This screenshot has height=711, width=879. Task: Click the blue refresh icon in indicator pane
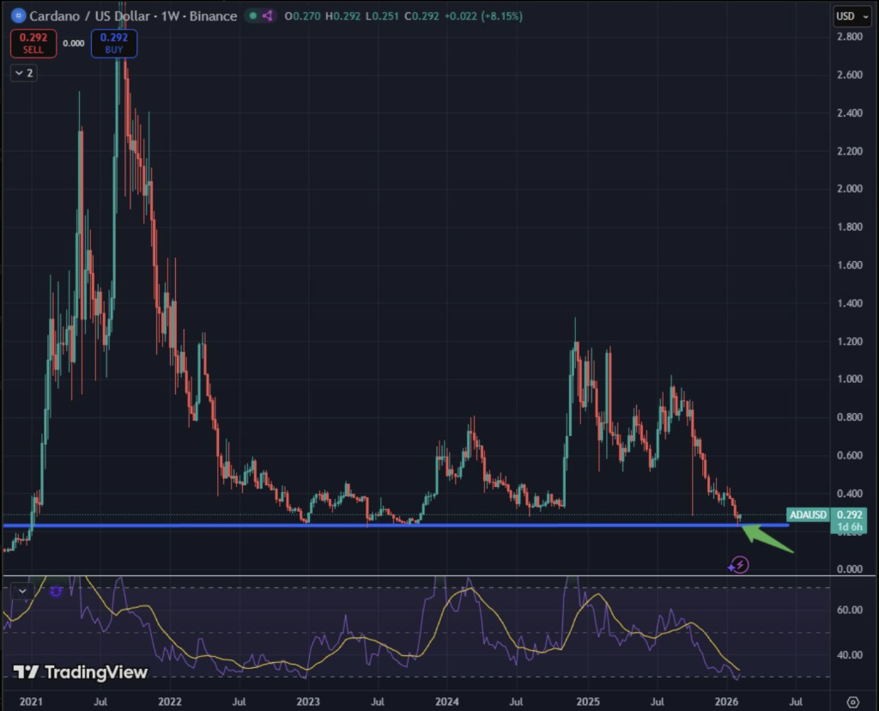54,591
